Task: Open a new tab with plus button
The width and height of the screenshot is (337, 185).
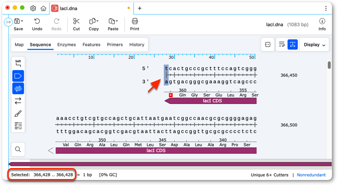Action: 140,8
